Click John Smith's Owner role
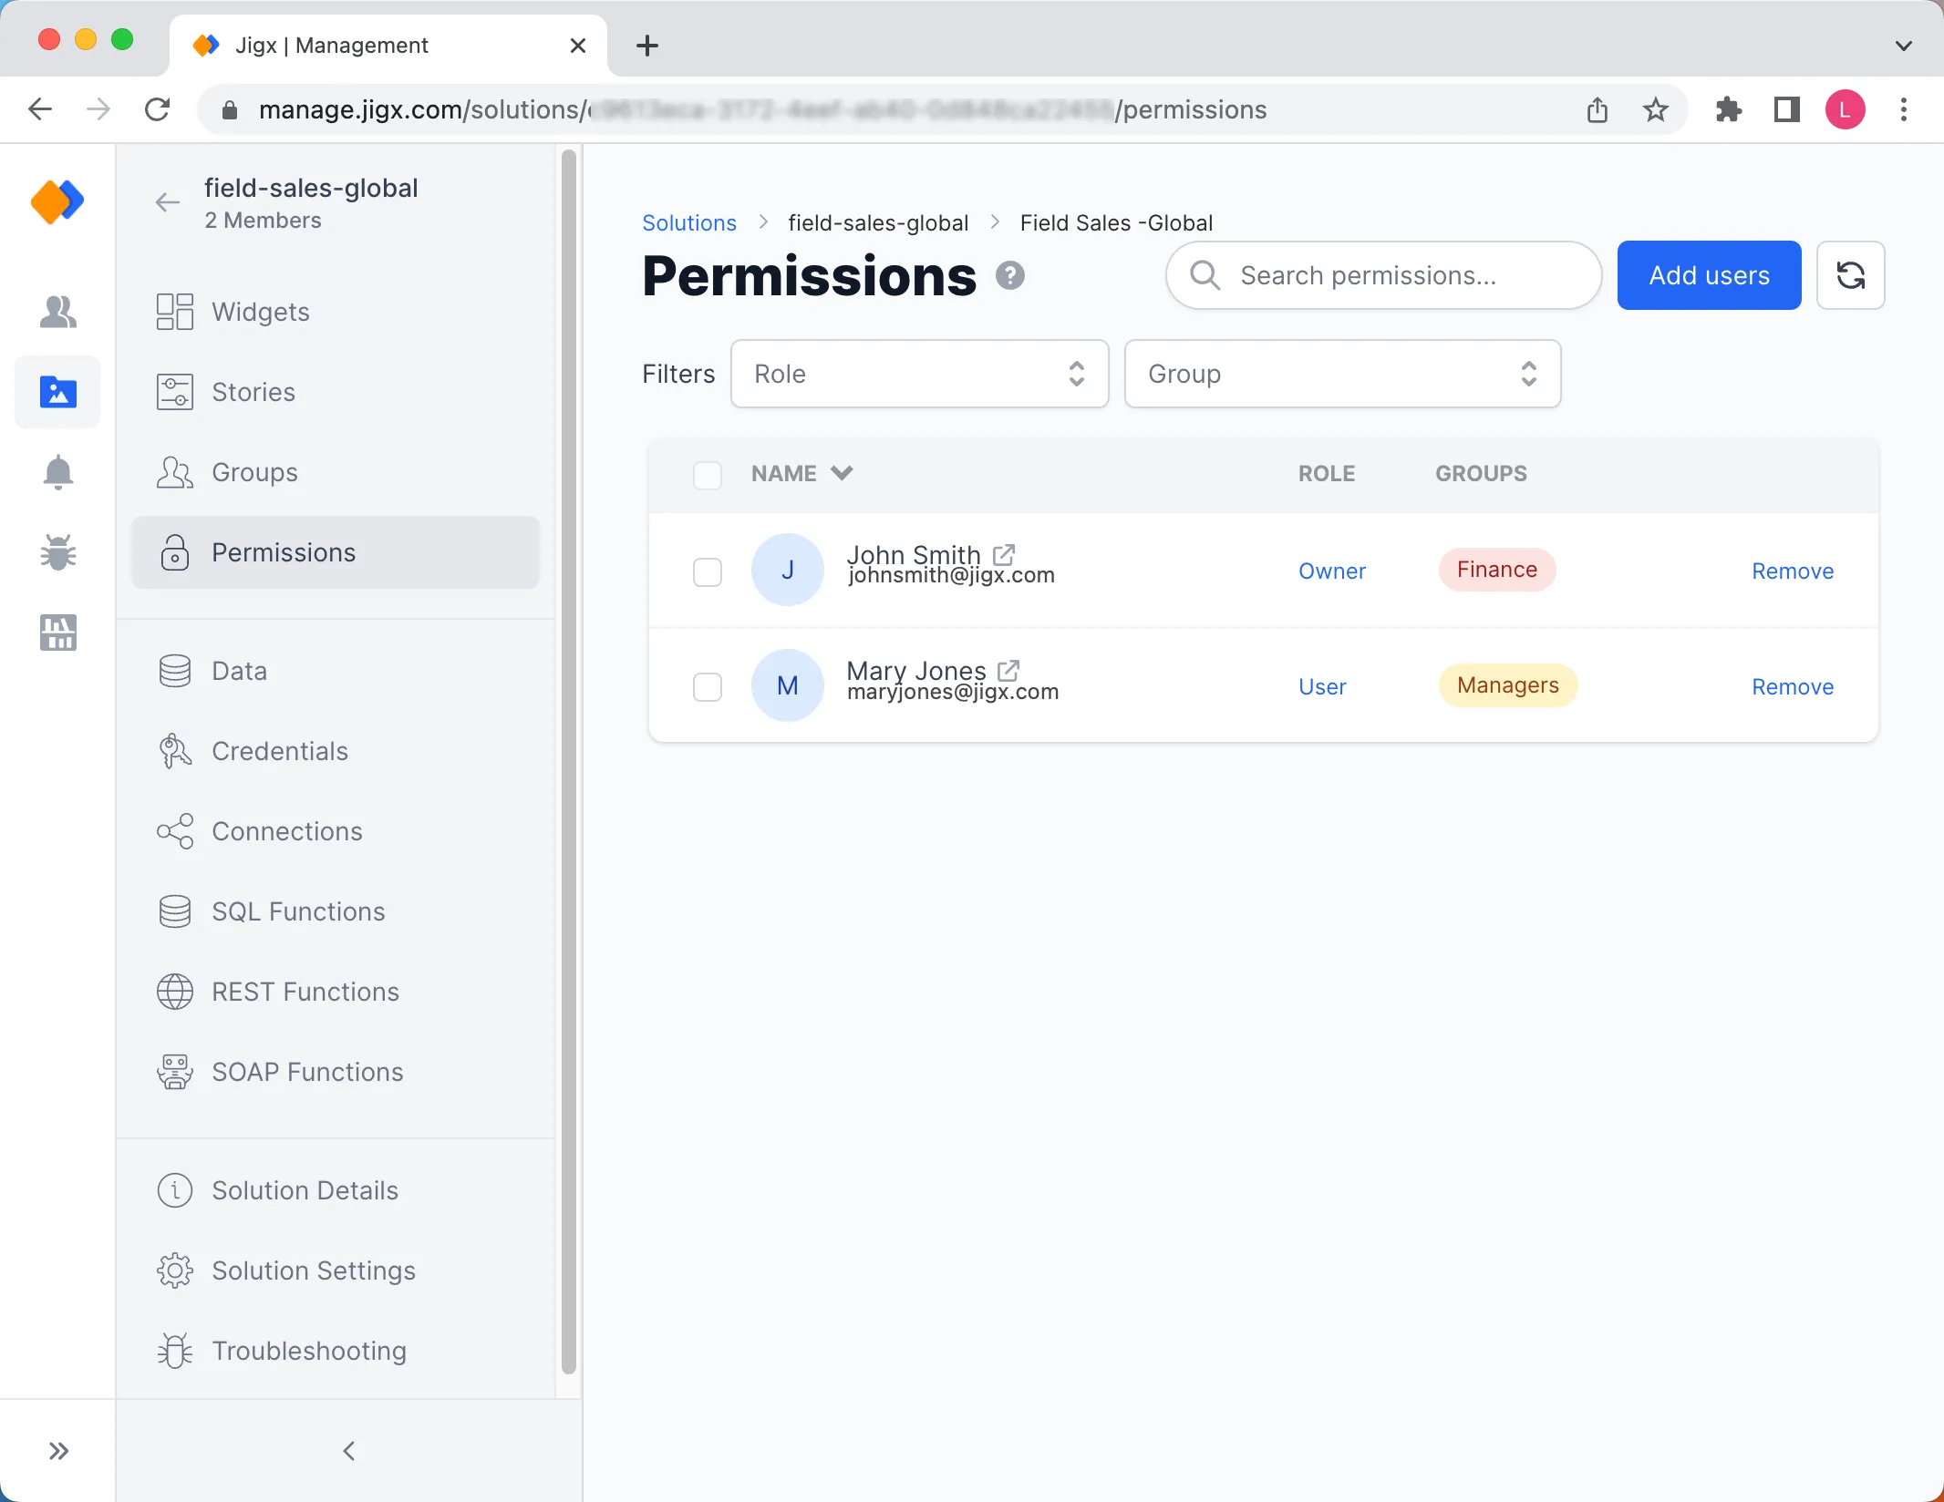This screenshot has height=1502, width=1944. tap(1332, 571)
